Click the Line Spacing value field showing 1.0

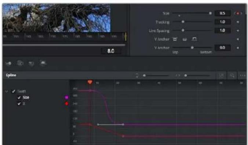pyautogui.click(x=222, y=30)
